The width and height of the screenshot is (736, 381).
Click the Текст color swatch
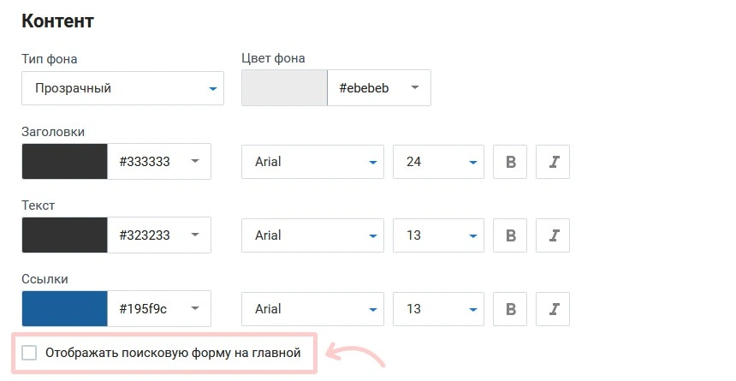coord(64,235)
